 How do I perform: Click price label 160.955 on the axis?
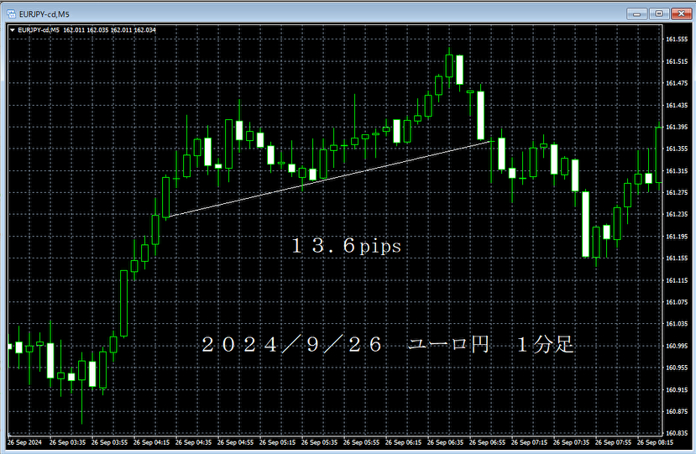pos(677,368)
